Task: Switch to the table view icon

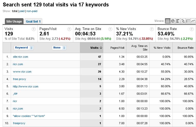Action: pyautogui.click(x=168, y=21)
